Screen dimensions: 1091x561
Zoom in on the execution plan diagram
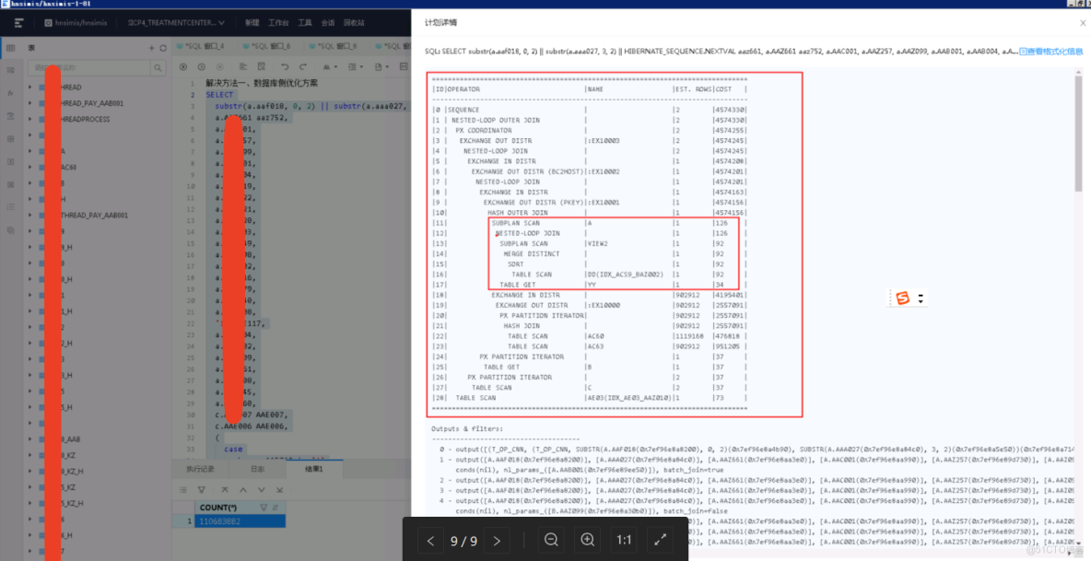click(588, 540)
